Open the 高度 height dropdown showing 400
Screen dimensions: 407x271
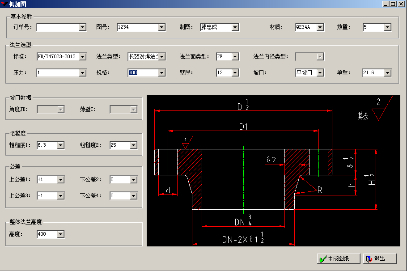click(x=60, y=234)
